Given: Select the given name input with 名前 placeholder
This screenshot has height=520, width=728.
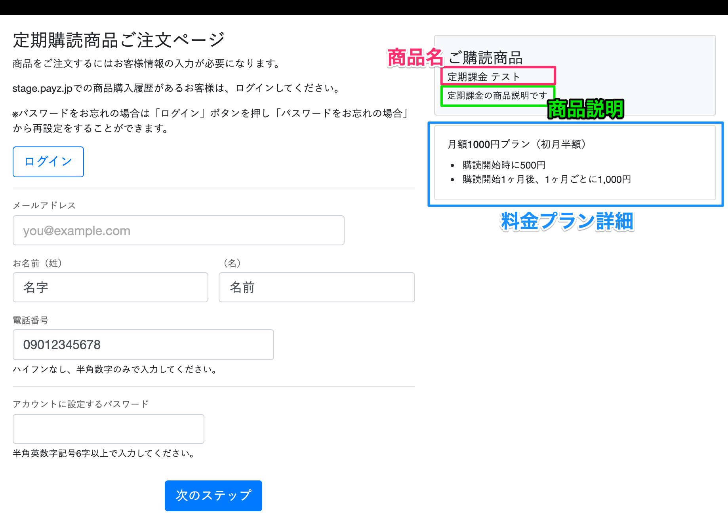Looking at the screenshot, I should (316, 287).
